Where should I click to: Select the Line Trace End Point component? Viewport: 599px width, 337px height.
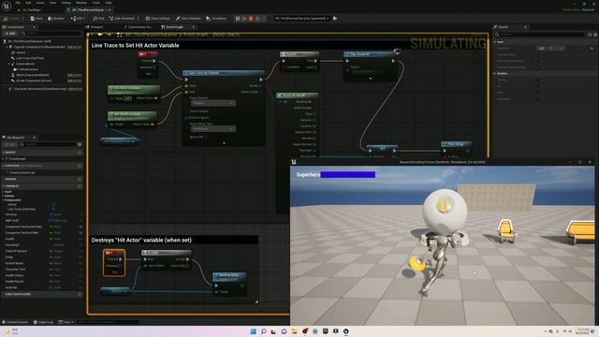(x=29, y=58)
